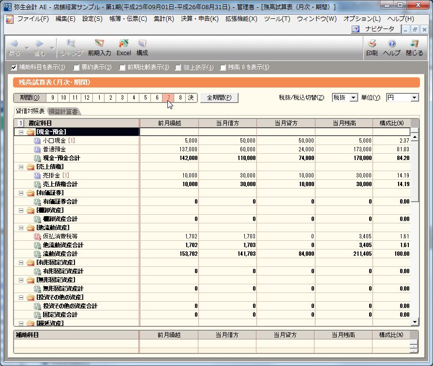Toggle the 棚上表示 checkbox

178,67
